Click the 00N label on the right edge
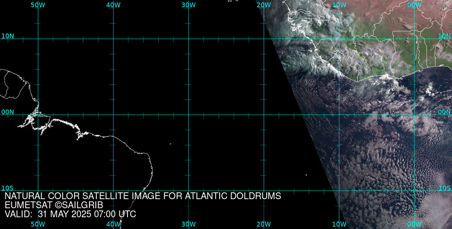 pos(444,112)
